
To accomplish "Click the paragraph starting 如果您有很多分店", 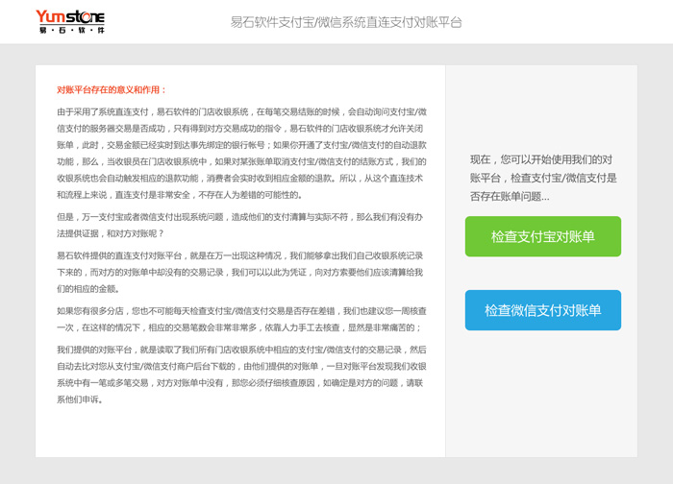I will tap(242, 319).
